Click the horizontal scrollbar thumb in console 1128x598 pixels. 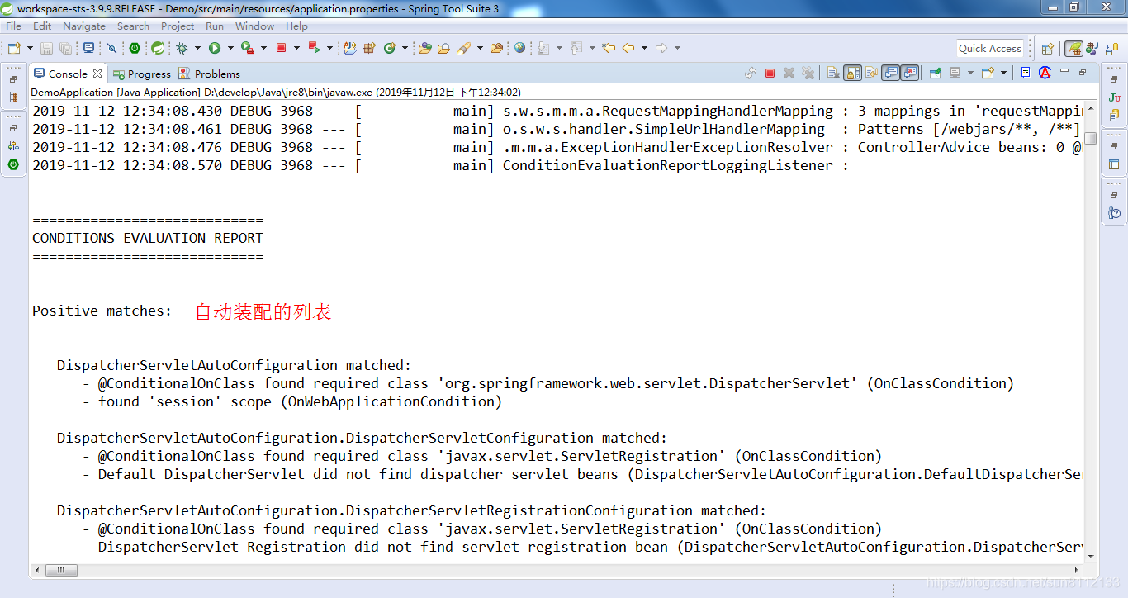61,570
